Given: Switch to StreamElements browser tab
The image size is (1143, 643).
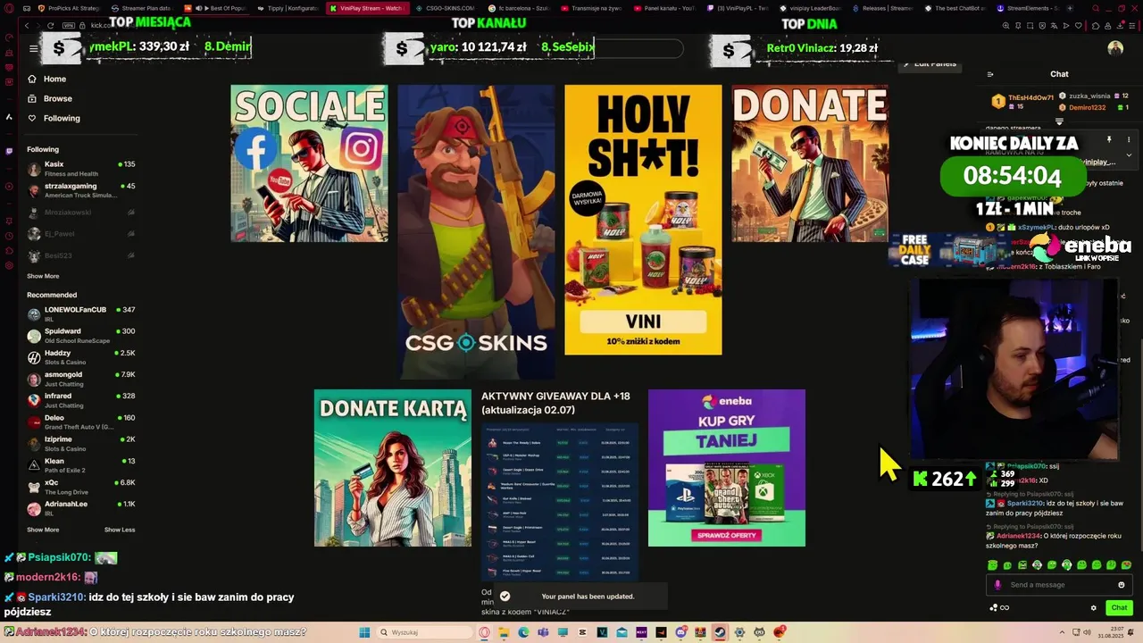Looking at the screenshot, I should [1027, 8].
